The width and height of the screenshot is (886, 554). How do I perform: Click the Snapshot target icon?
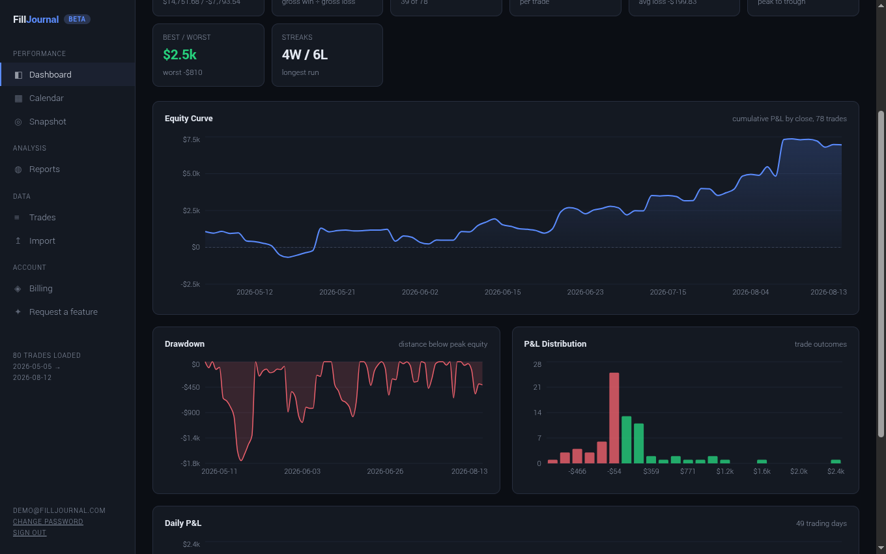[18, 122]
